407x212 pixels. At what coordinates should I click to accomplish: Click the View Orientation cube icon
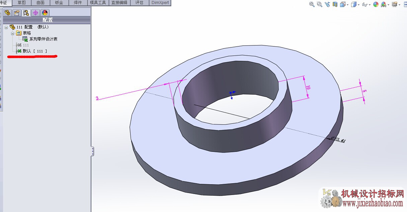click(343, 4)
